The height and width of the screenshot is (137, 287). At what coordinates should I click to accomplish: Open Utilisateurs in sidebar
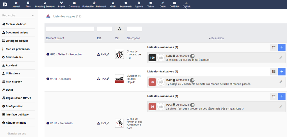[11, 74]
